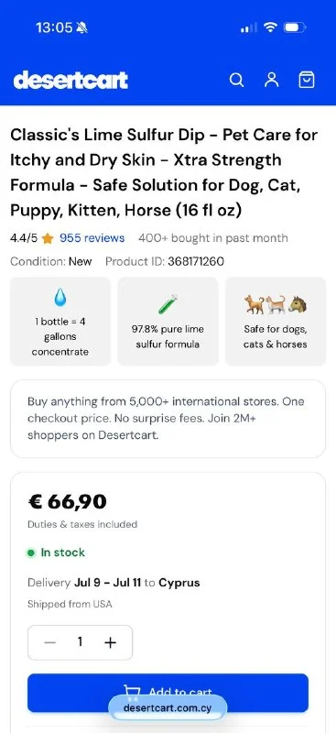Tap the desertcart.com.cy address pill
336x733 pixels.
168,707
